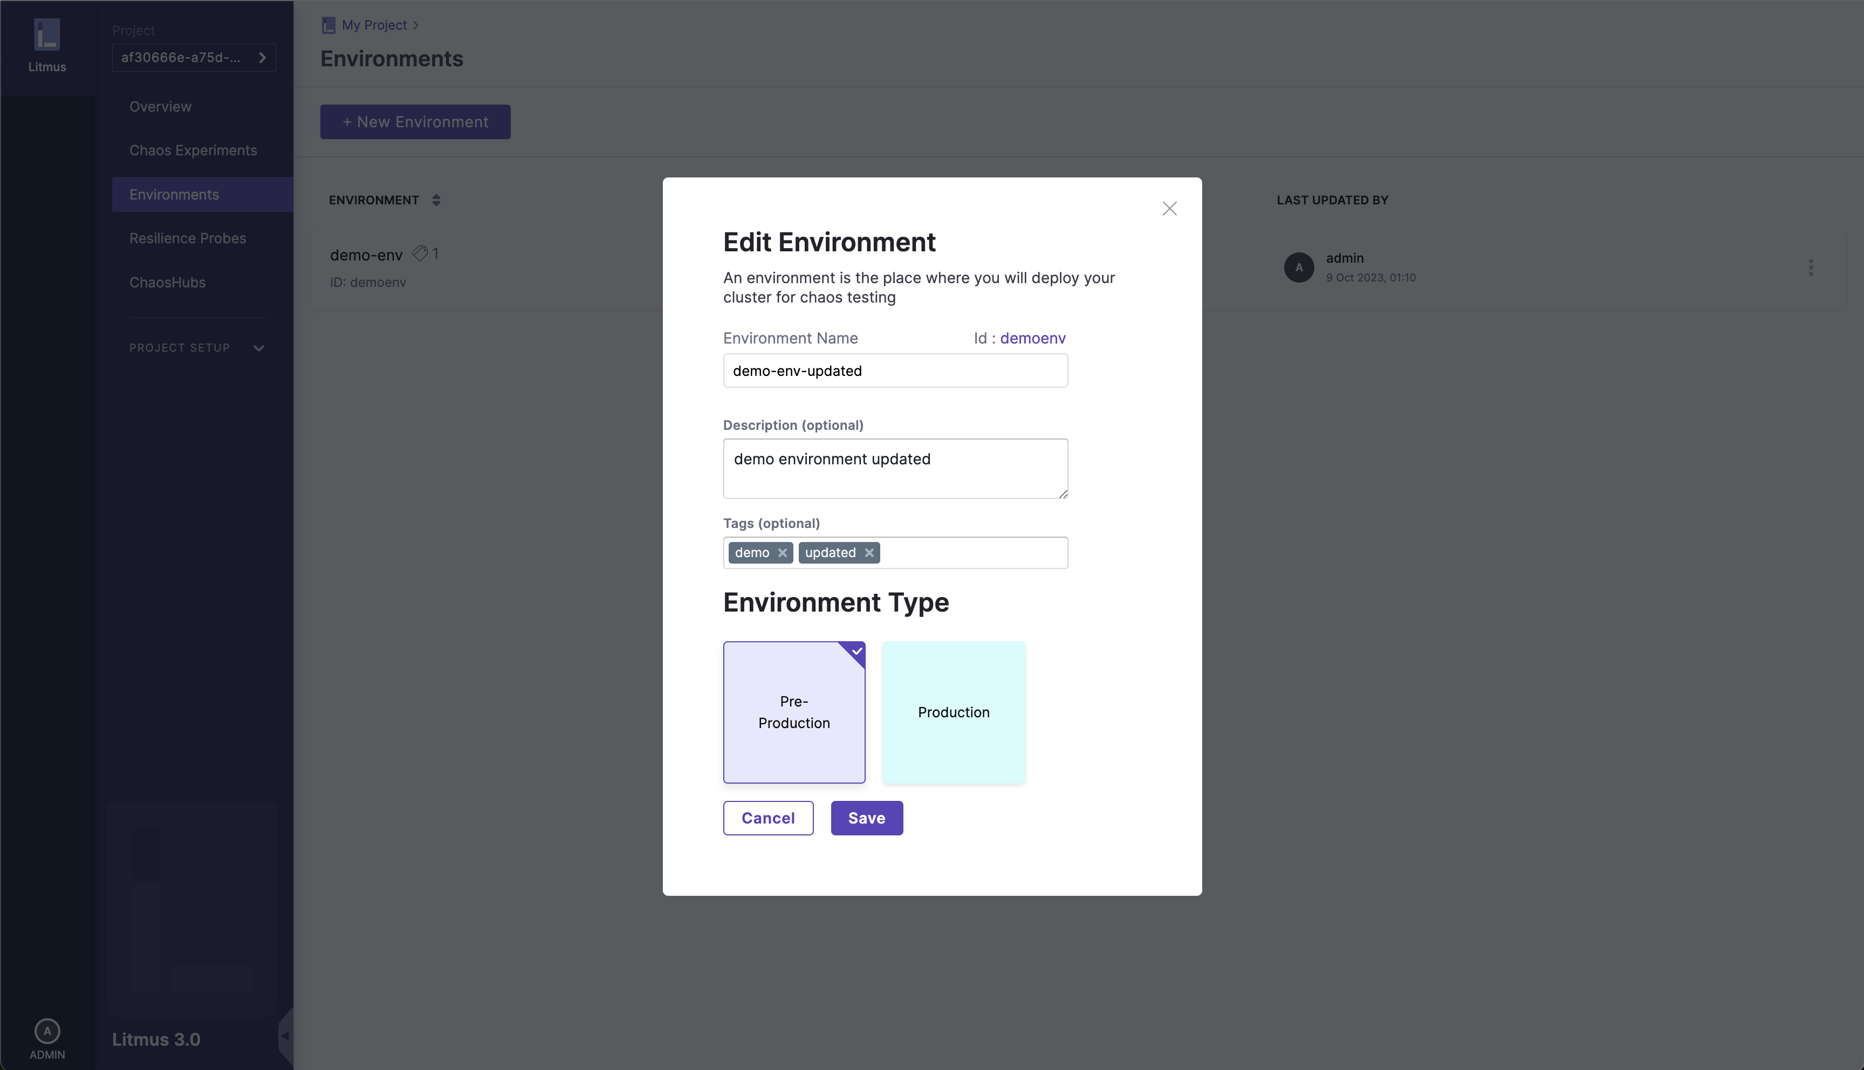Close the Edit Environment dialog
1864x1070 pixels.
(x=1169, y=209)
